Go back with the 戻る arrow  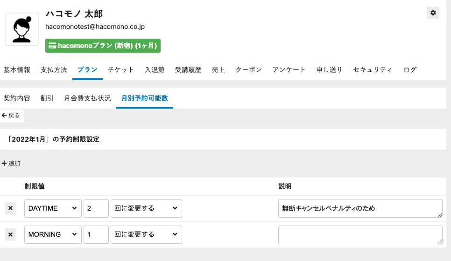(11, 115)
